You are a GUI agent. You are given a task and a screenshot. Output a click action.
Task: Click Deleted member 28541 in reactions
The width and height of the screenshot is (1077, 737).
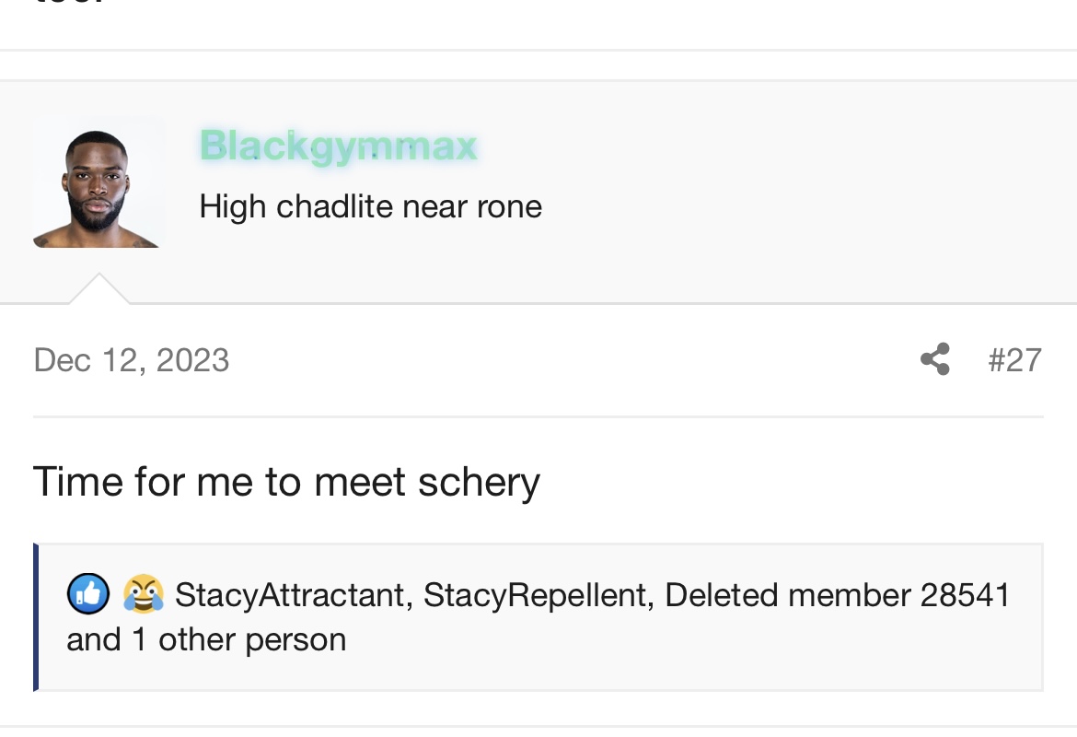pos(838,595)
